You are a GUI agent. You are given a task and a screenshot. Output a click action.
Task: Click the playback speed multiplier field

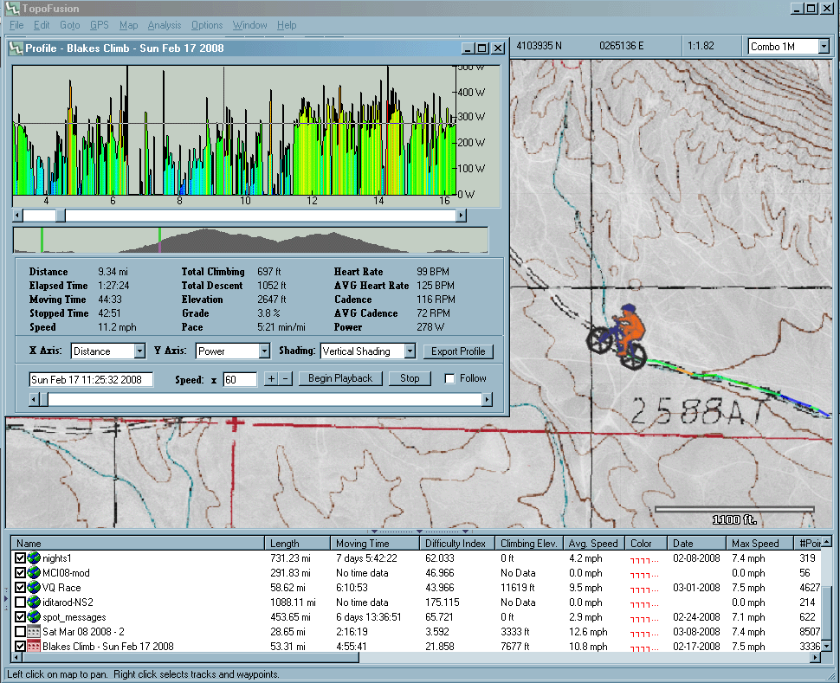point(240,380)
